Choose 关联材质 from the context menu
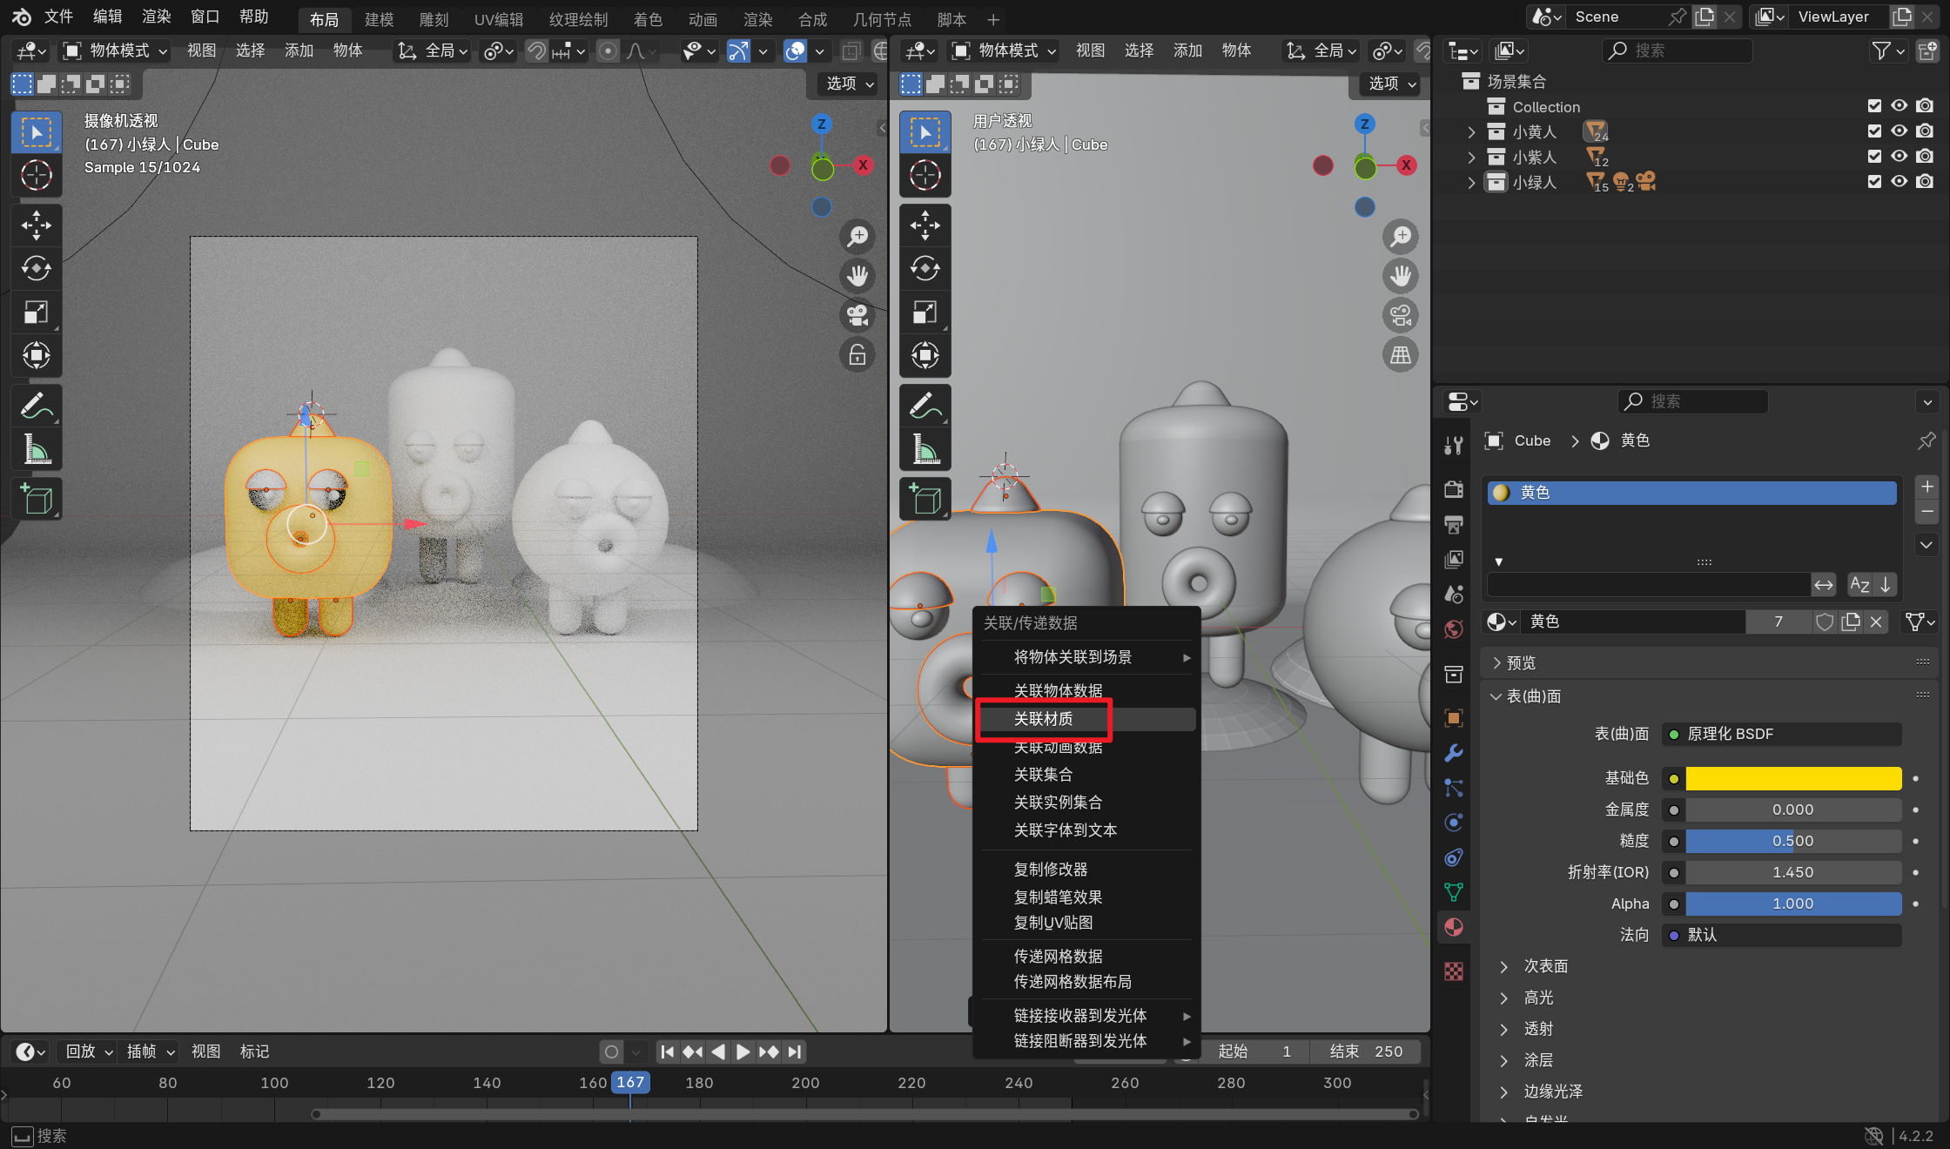This screenshot has width=1950, height=1149. 1046,719
